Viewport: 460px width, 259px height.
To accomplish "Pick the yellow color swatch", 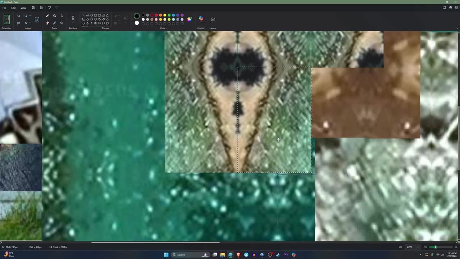I will coord(165,15).
